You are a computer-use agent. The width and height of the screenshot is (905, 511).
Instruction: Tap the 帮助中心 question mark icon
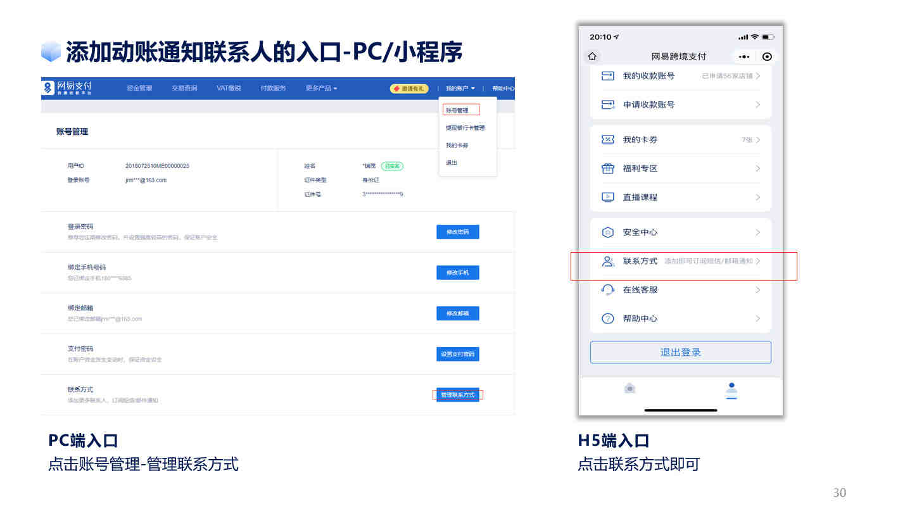pyautogui.click(x=607, y=319)
